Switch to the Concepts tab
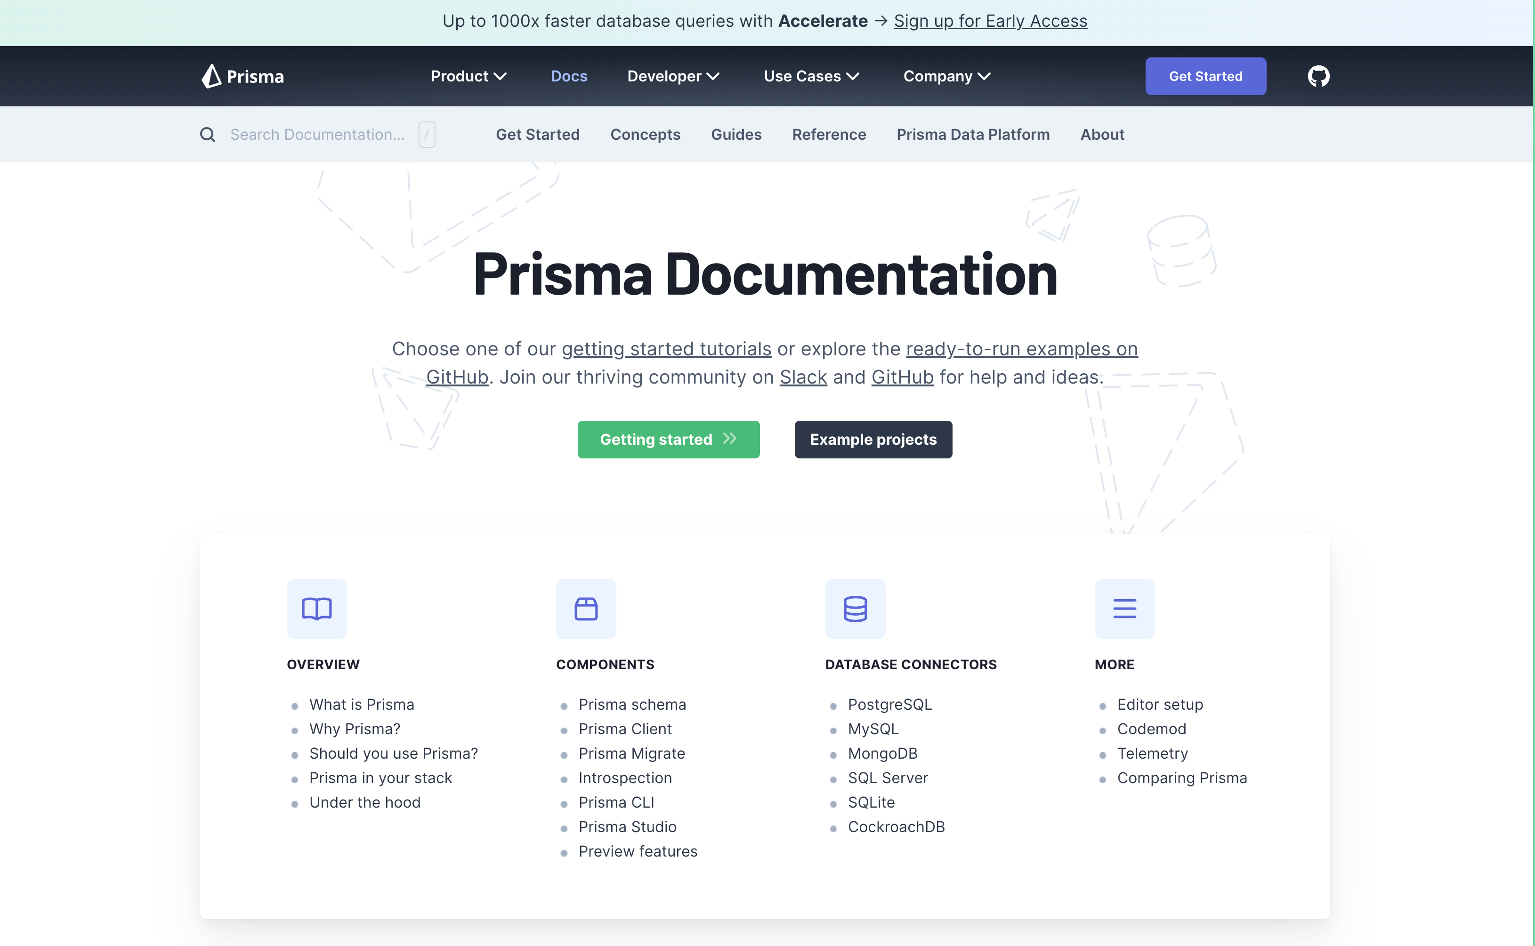The image size is (1535, 946). point(645,135)
